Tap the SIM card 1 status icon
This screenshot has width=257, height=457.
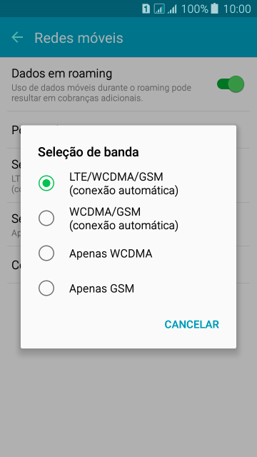pyautogui.click(x=146, y=9)
